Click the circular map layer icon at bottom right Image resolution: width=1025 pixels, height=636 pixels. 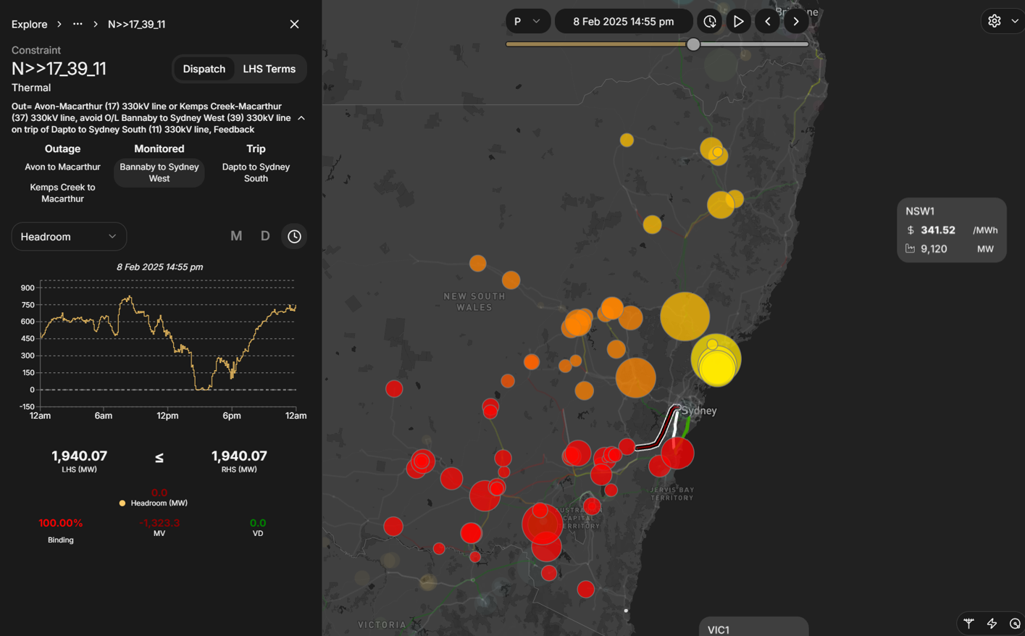click(x=1014, y=623)
